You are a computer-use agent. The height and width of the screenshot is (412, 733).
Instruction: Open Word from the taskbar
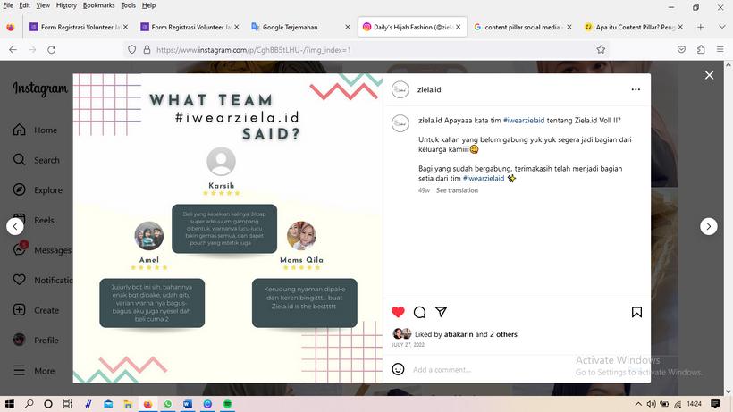click(188, 404)
